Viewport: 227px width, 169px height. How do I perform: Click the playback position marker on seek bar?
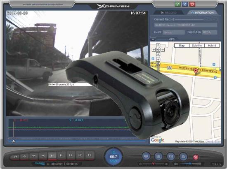(14, 141)
